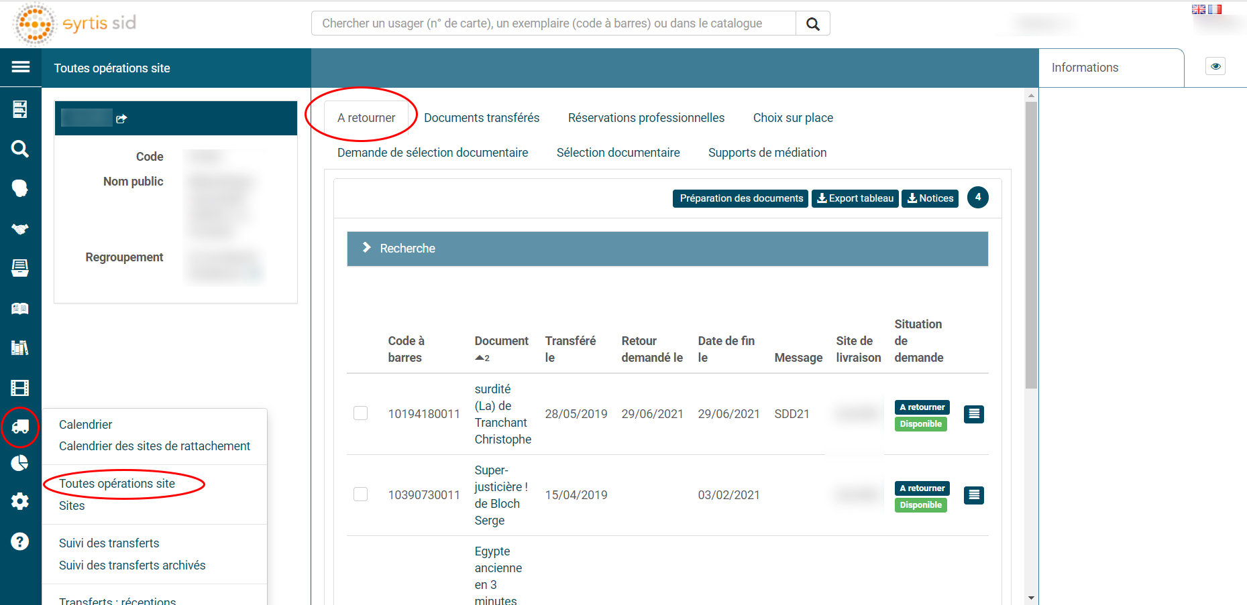Check the box for barcode 10194180011
The image size is (1247, 605).
pos(361,413)
